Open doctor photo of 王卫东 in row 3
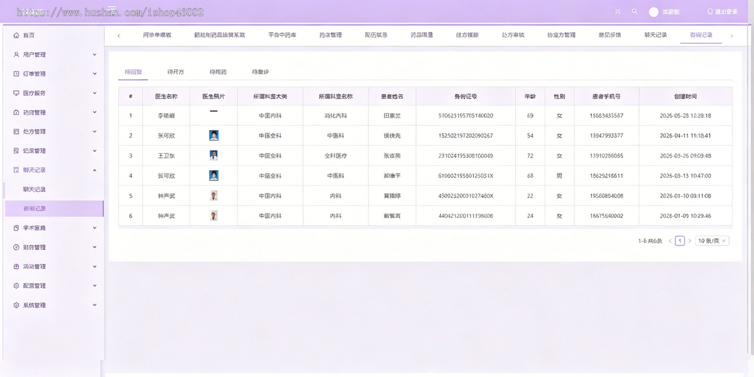 coord(214,156)
